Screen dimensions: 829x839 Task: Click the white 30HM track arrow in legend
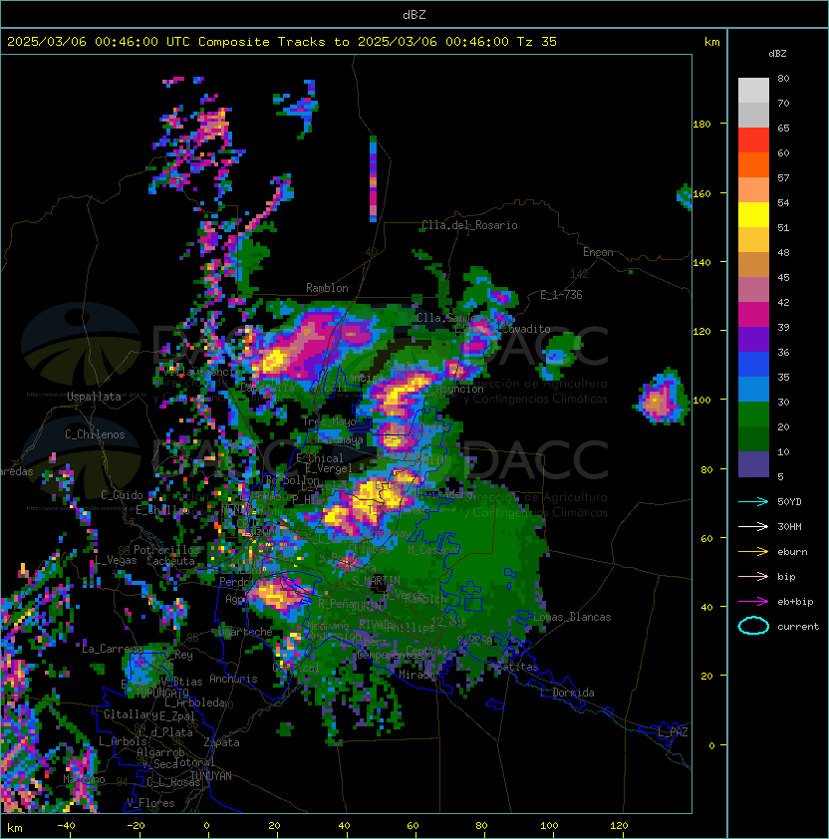tap(753, 527)
